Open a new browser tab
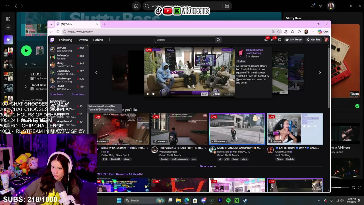This screenshot has width=364, height=205. point(104,24)
